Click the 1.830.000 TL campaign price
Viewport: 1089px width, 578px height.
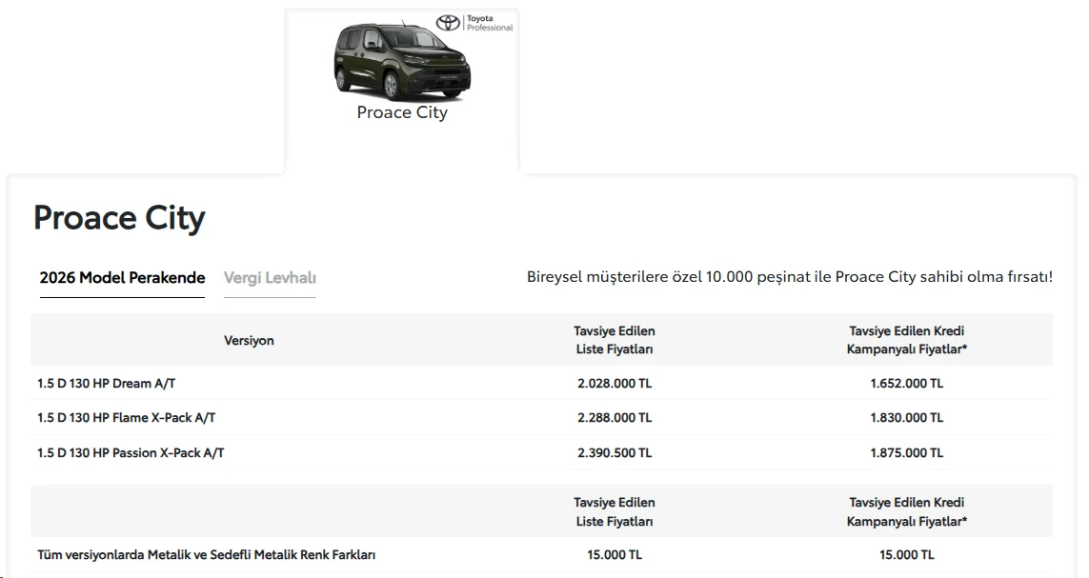click(x=907, y=418)
